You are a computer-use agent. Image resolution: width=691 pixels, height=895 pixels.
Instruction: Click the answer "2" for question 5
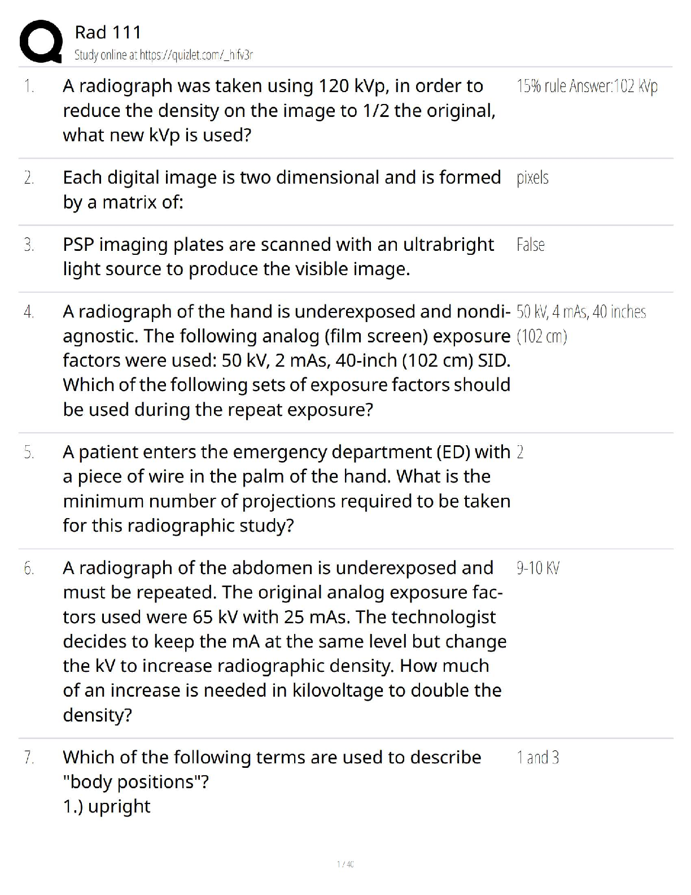tap(520, 452)
